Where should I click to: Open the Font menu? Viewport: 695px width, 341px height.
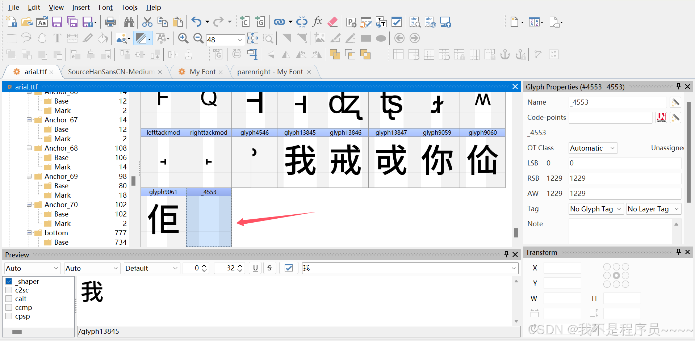(105, 7)
